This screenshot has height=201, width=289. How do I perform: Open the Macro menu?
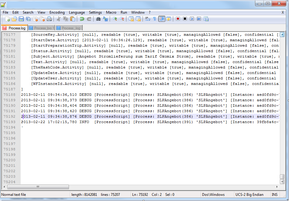(x=111, y=12)
